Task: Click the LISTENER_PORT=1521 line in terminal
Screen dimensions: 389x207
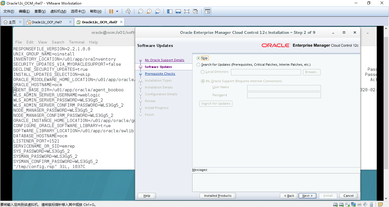Action: coord(36,141)
